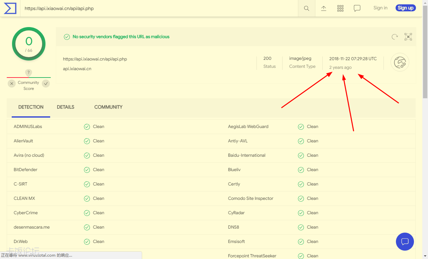Select the scanned URL https://api.ixiaowai.cn/api/api.php text
The image size is (428, 259).
tap(95, 59)
